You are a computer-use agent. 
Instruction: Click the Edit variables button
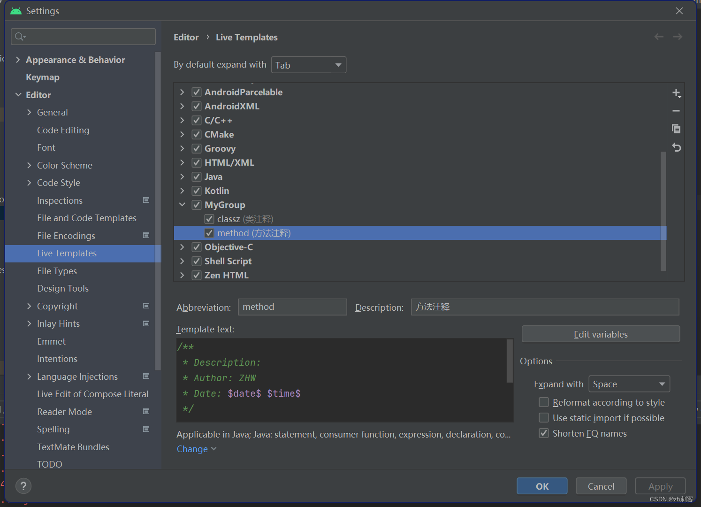coord(601,334)
